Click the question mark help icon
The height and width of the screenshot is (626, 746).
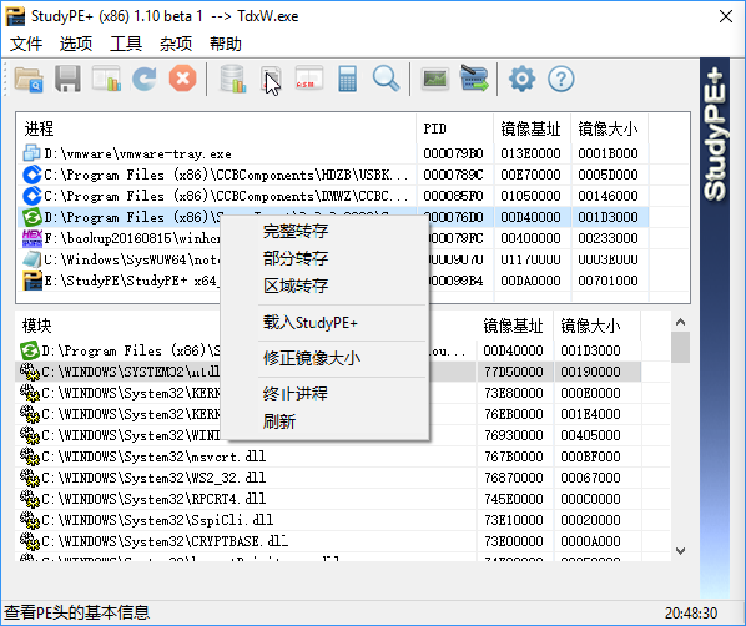(x=561, y=79)
